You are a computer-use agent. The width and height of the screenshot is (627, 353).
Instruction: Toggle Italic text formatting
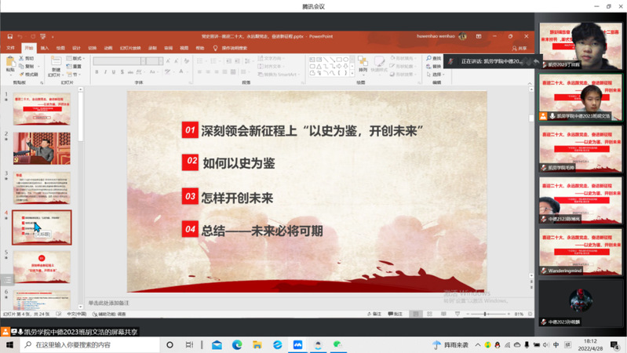pyautogui.click(x=106, y=72)
